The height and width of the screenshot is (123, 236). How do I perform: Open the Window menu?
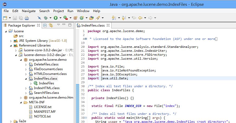click(83, 11)
